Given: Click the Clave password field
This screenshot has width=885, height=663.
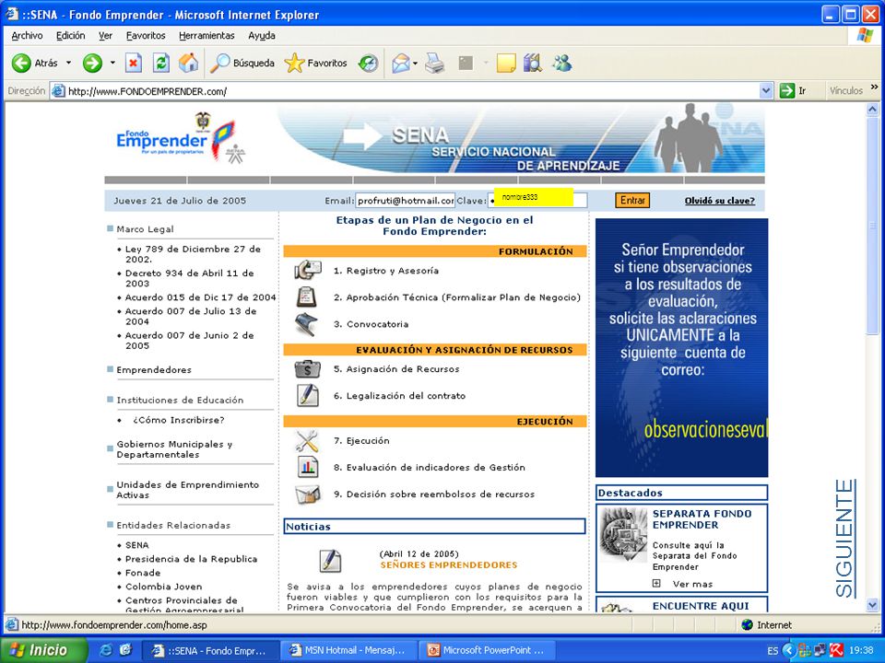Looking at the screenshot, I should tap(537, 200).
